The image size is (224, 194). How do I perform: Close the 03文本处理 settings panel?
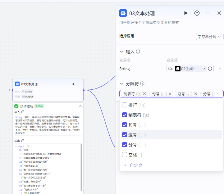pos(219,13)
